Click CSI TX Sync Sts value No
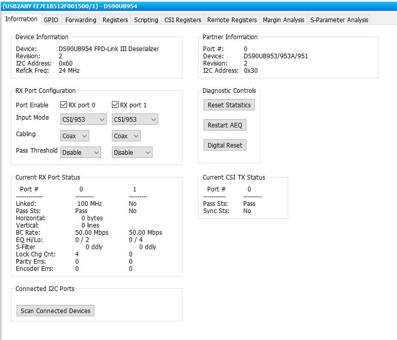The width and height of the screenshot is (397, 340). [x=247, y=211]
